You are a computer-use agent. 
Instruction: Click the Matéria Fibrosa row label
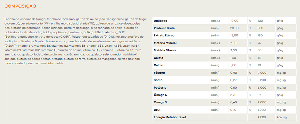[x=165, y=50]
